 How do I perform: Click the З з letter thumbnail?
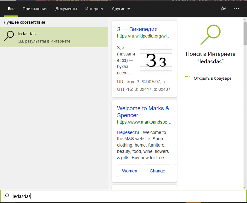(156, 60)
